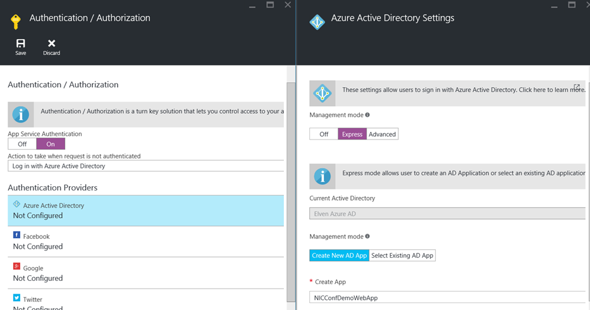Open Azure Active Directory provider row
590x310 pixels.
[146, 211]
